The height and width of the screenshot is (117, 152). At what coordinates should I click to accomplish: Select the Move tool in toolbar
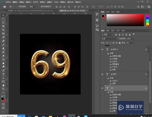click(3, 15)
